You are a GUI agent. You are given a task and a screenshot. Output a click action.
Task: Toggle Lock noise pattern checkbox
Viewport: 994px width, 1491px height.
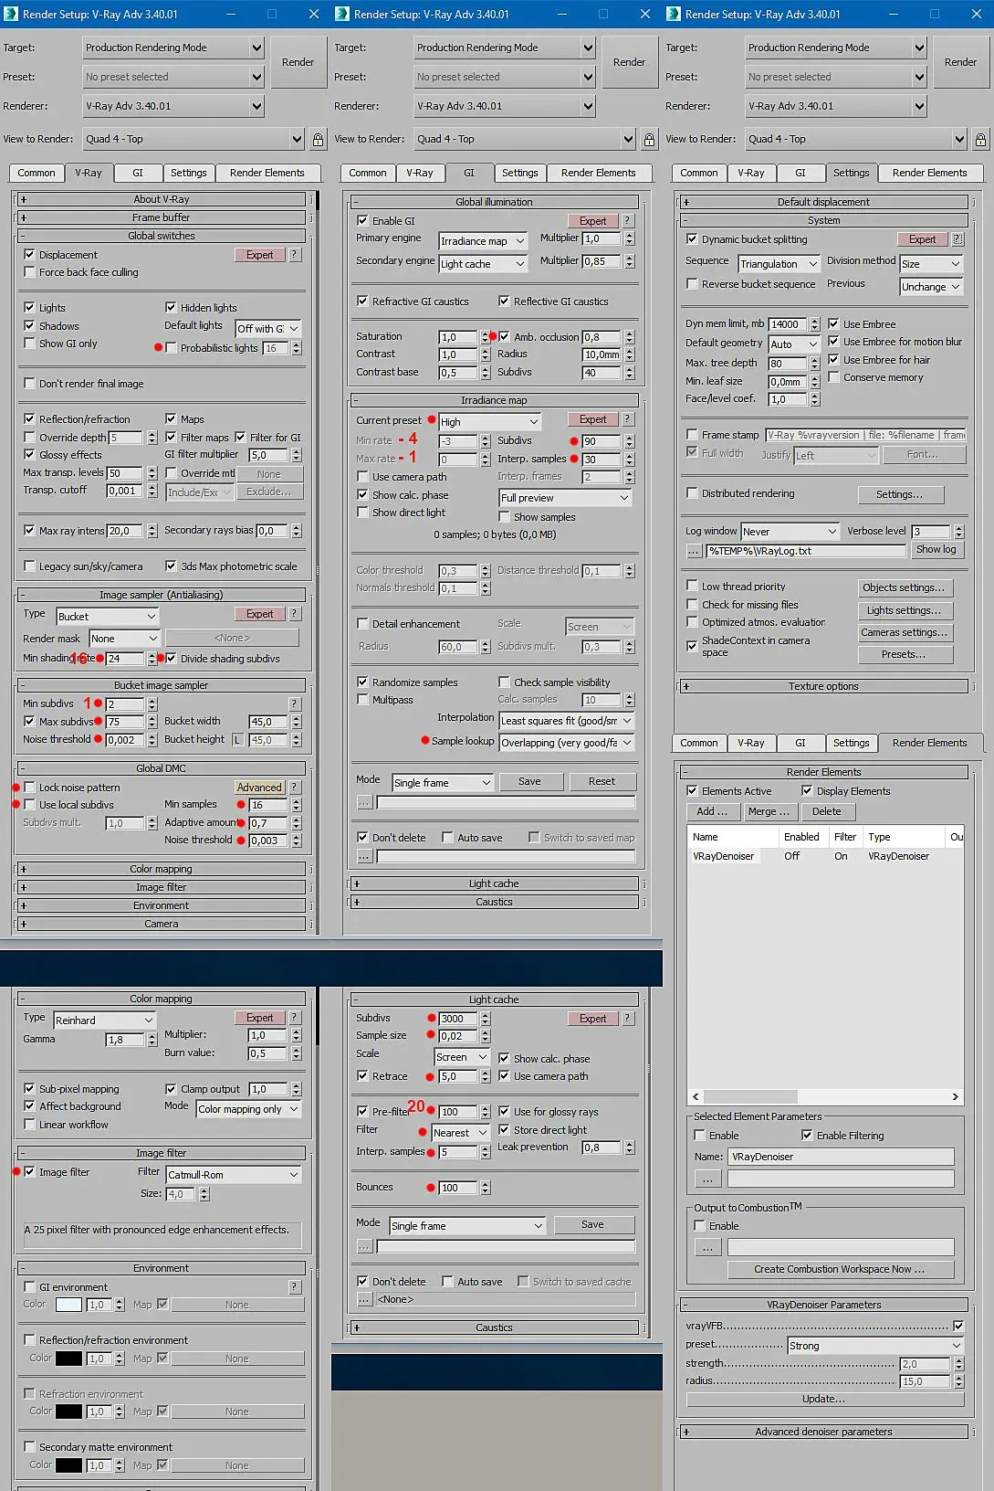(29, 788)
